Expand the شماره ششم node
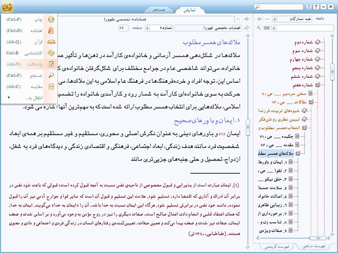This screenshot has width=338, height=253. click(x=317, y=76)
